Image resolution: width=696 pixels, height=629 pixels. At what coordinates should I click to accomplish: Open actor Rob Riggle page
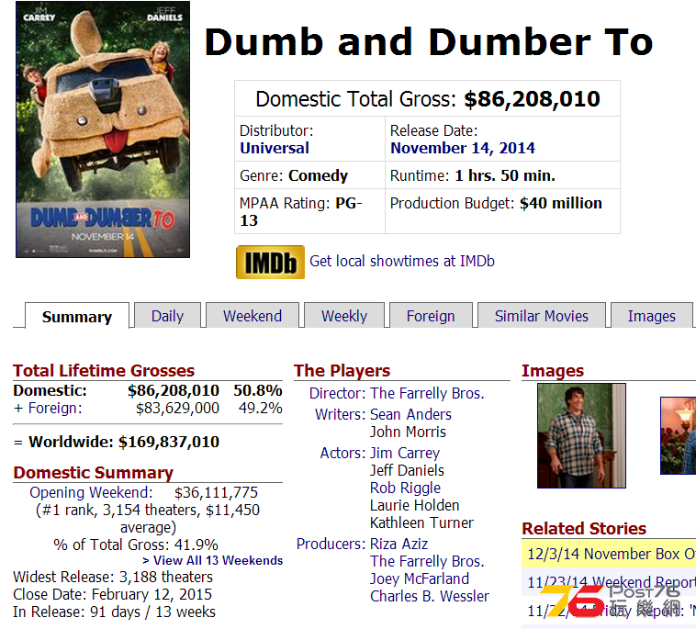click(405, 488)
